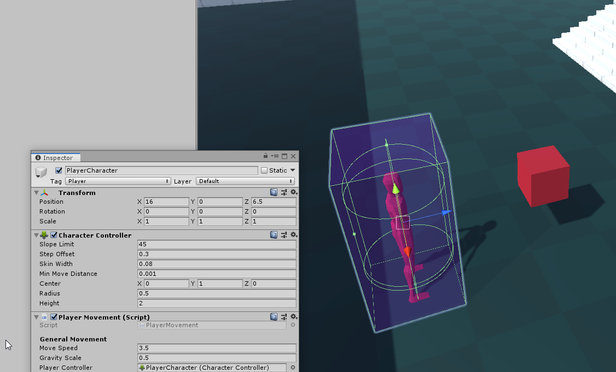Open Transform presets selector icon

coord(283,192)
